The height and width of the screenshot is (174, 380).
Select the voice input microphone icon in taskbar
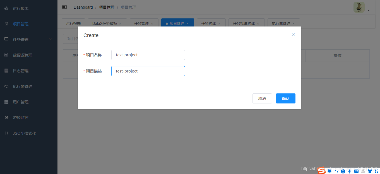[x=349, y=171]
